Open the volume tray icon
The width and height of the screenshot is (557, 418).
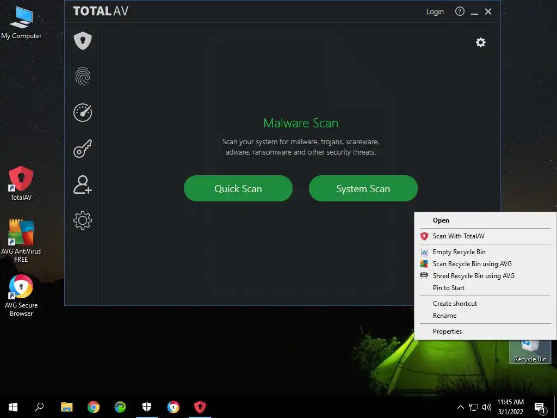pyautogui.click(x=487, y=407)
